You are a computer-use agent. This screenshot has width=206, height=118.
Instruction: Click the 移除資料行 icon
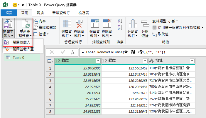pos(79,24)
